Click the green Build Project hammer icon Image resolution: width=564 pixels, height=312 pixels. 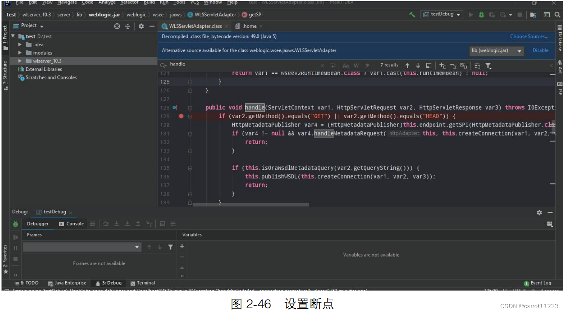412,15
